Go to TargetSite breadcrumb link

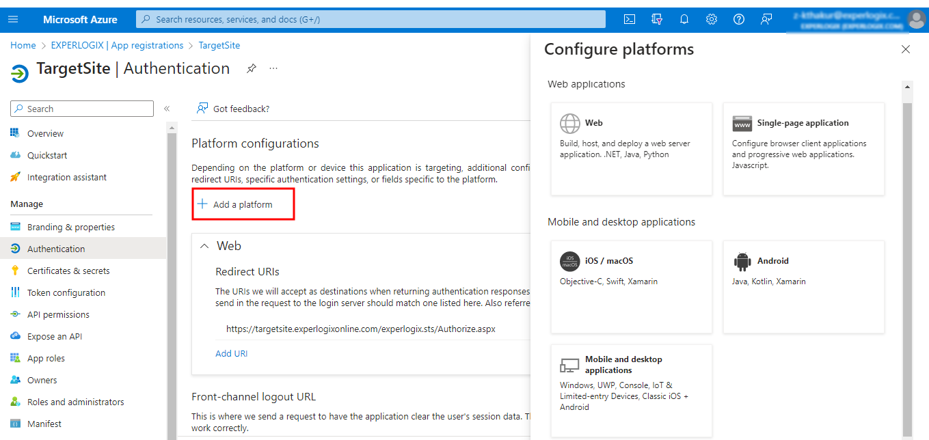(219, 45)
